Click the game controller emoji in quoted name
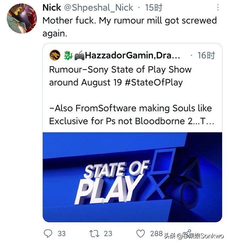Viewport: 229px width, 244px height. pos(79,55)
